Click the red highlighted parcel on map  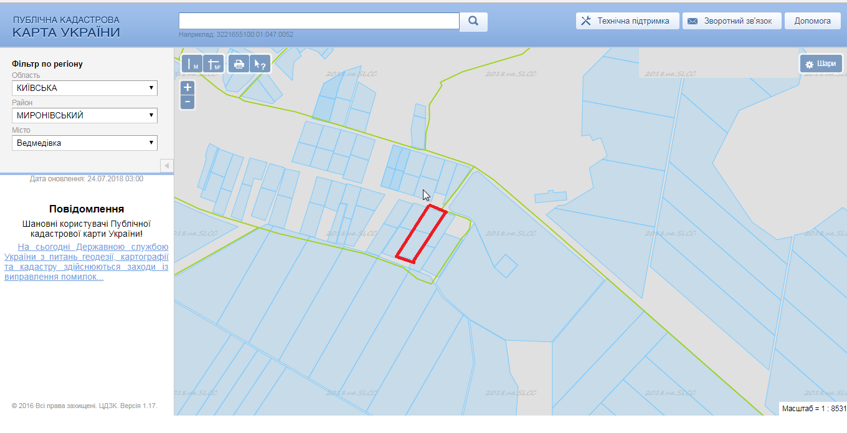422,234
